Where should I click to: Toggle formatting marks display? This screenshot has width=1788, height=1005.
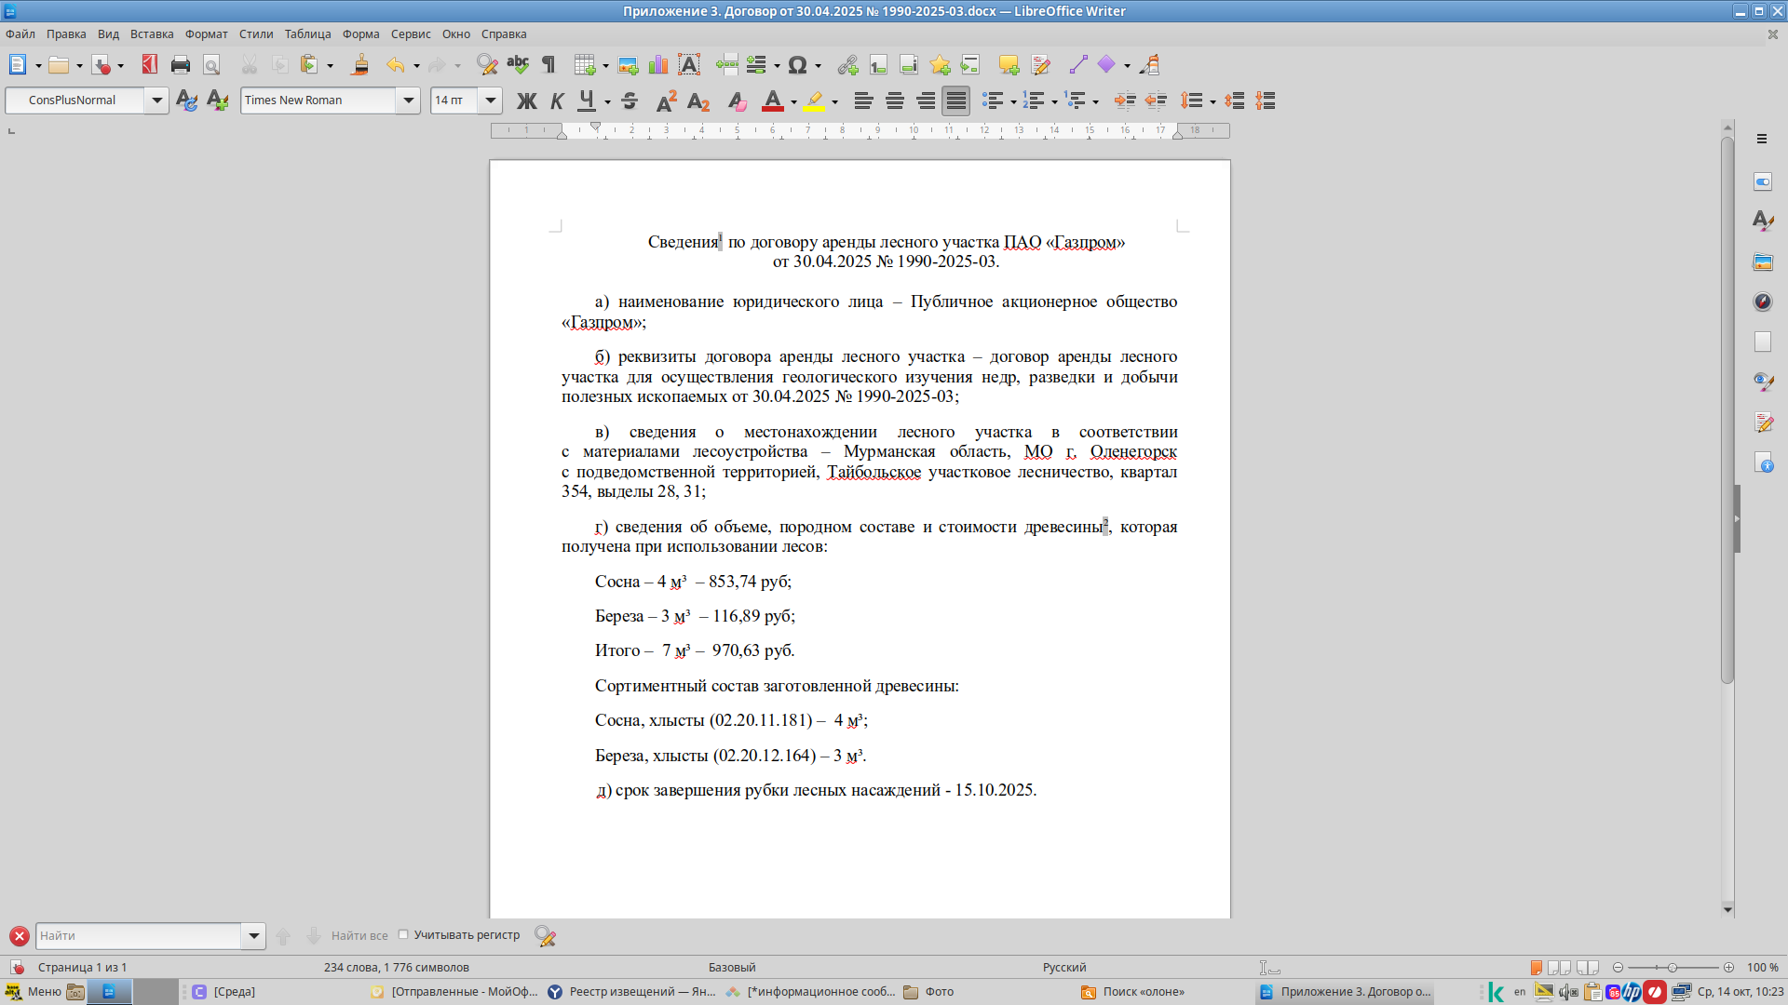[549, 65]
